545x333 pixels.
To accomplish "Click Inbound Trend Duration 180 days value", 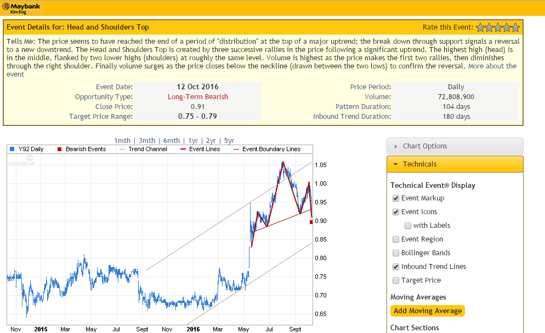I will (456, 117).
